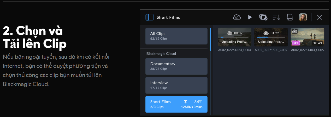Click the 28/28 Clips count text
Viewport: 331px width, 117px height.
(159, 69)
